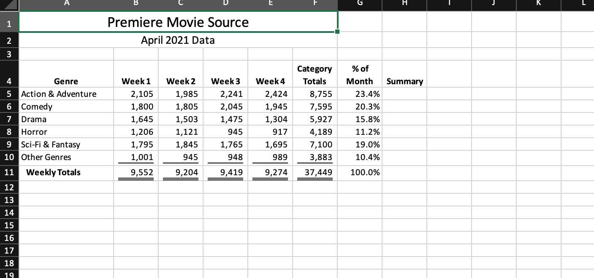Click the Sci-Fi & Fantasy row label
This screenshot has height=278, width=594.
pyautogui.click(x=66, y=144)
